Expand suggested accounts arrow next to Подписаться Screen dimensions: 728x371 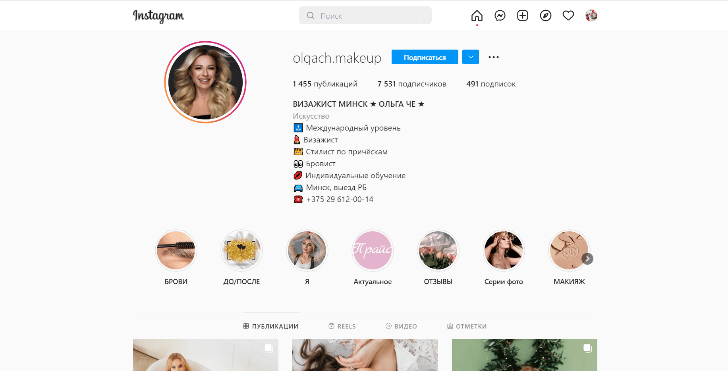[471, 57]
